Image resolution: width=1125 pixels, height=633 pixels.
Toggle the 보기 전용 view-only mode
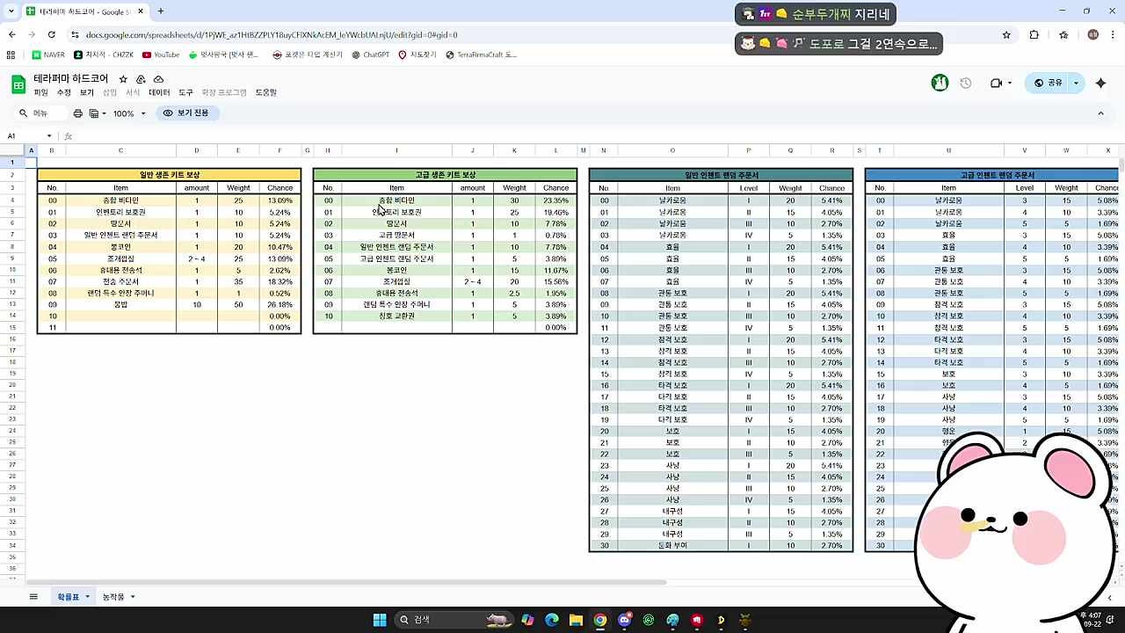point(185,113)
